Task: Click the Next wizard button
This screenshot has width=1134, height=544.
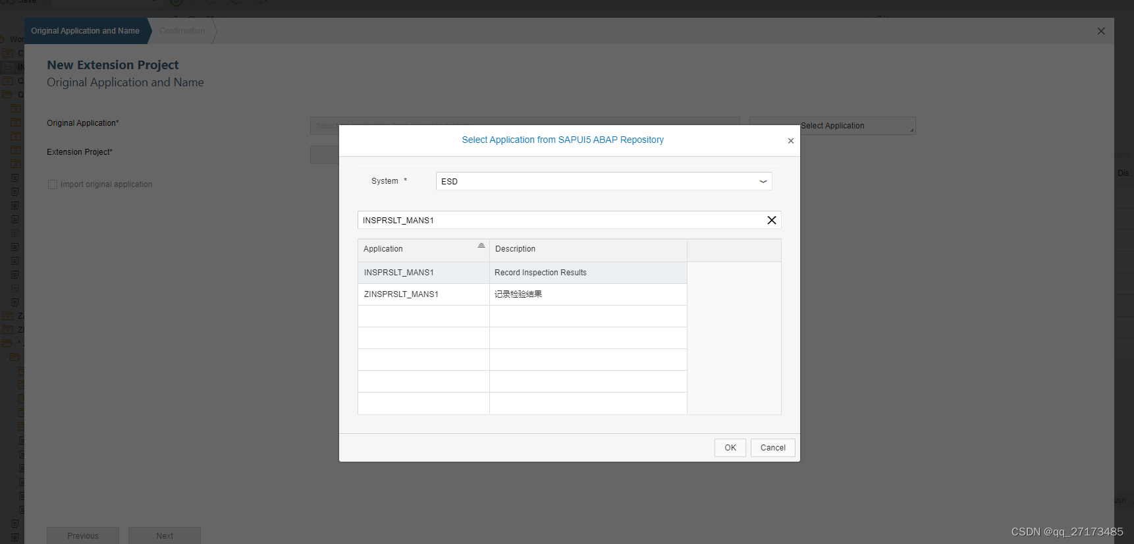Action: tap(165, 535)
